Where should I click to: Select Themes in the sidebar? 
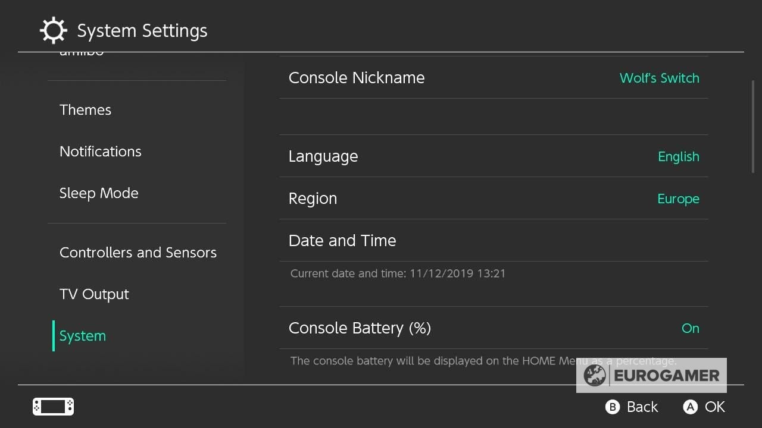pos(86,110)
